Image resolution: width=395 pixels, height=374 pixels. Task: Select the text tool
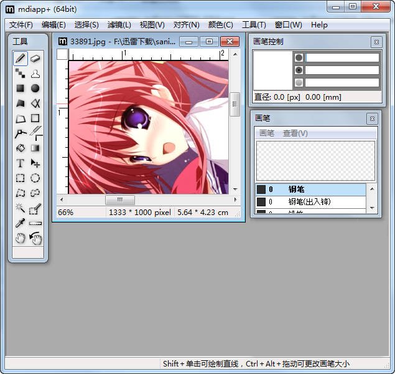point(21,163)
